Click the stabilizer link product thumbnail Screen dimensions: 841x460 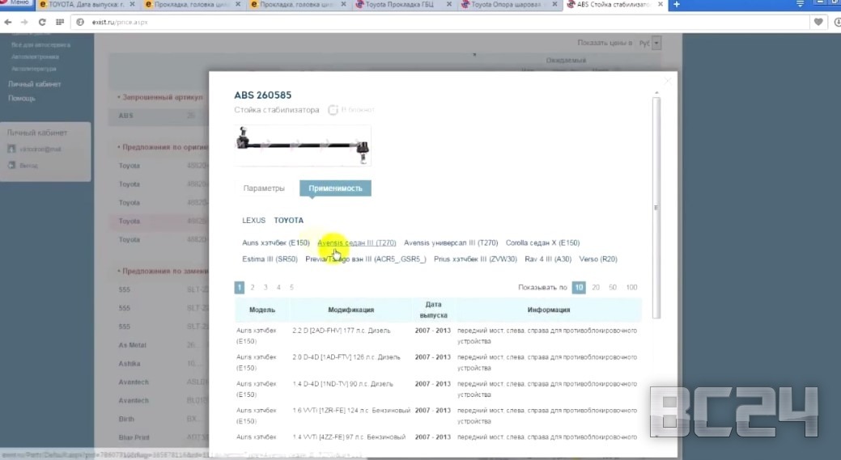[x=303, y=144]
